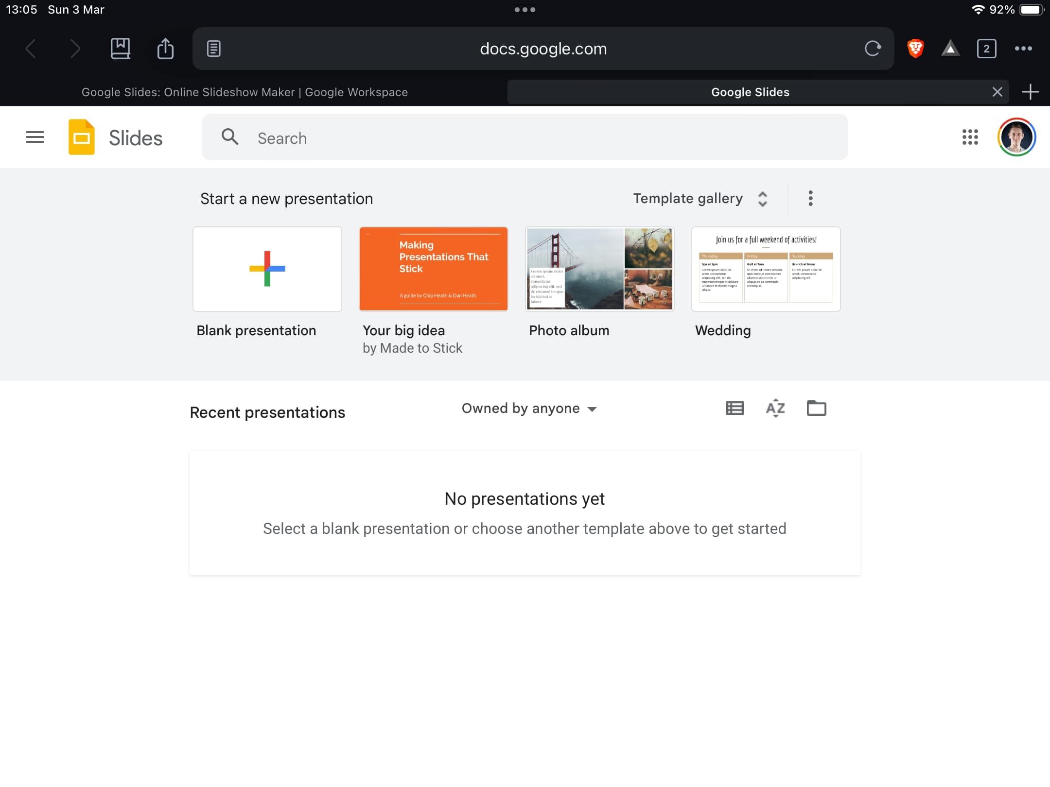Open the main hamburger menu
The height and width of the screenshot is (787, 1050).
coord(35,137)
